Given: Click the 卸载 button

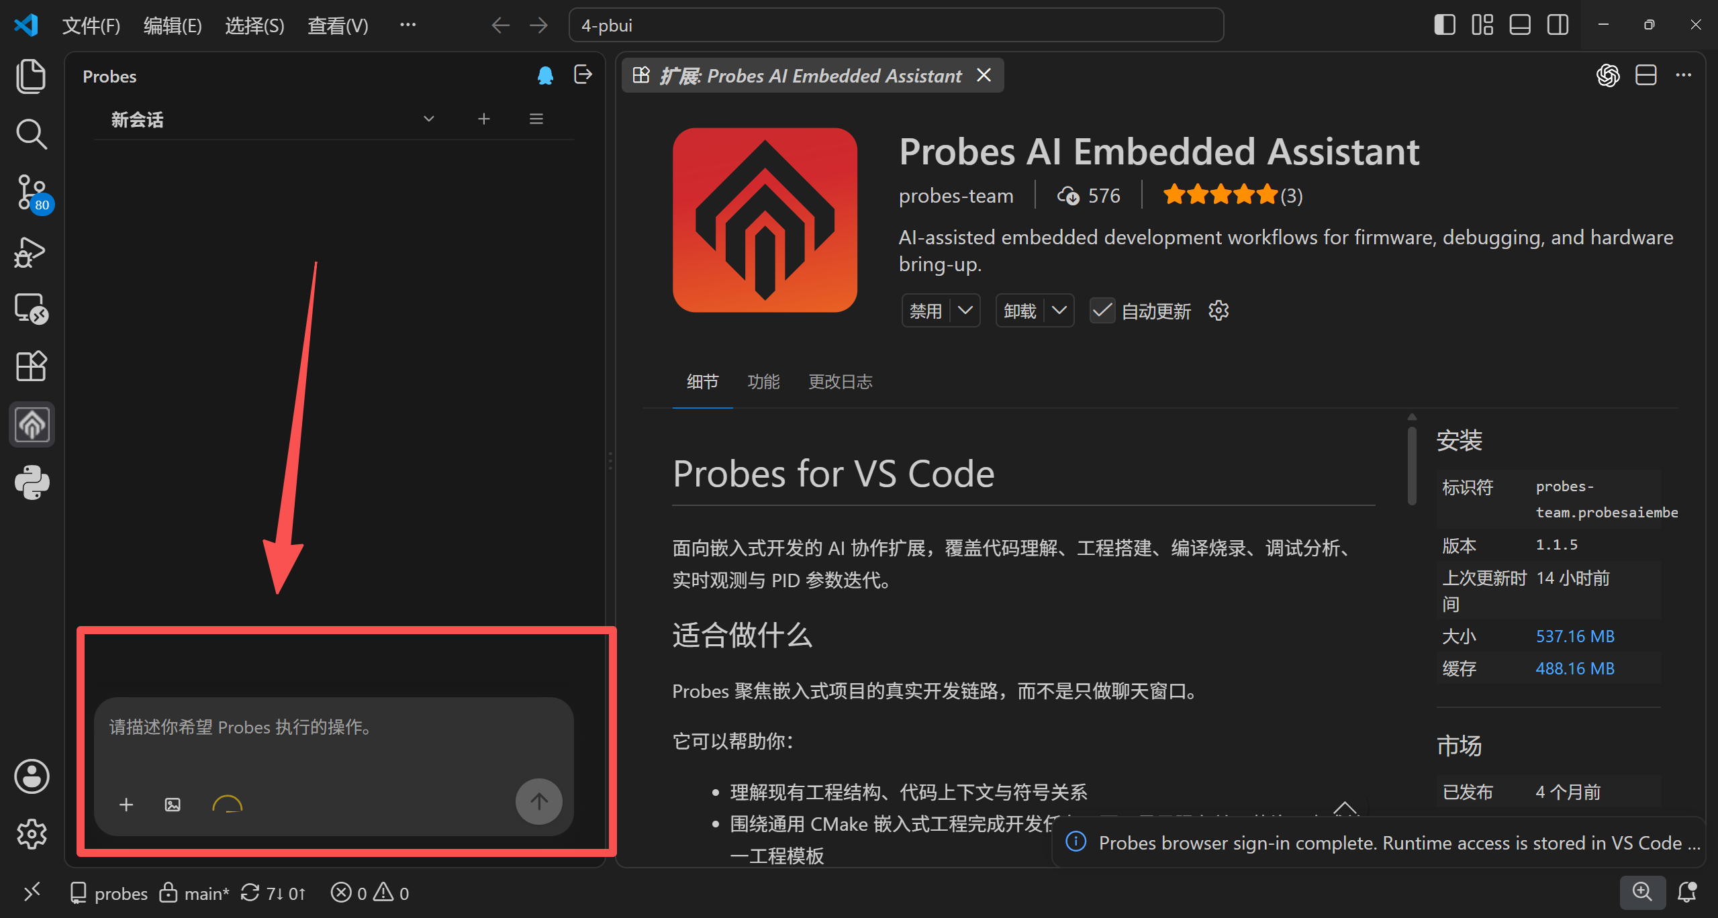Looking at the screenshot, I should pos(1020,311).
